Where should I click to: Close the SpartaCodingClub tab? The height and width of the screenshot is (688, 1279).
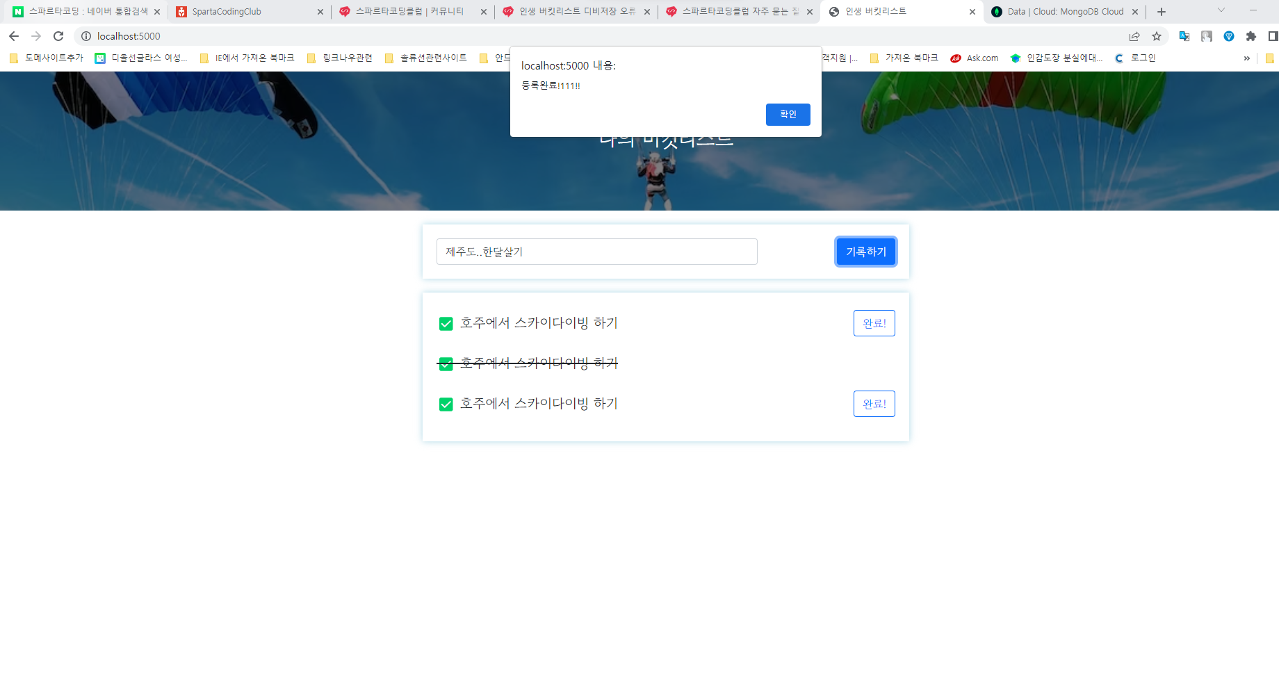pos(320,12)
